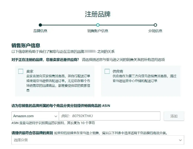Image resolution: width=193 pixels, height=149 pixels.
Task: Expand the 选择分类 category dropdown
Action: (x=98, y=140)
